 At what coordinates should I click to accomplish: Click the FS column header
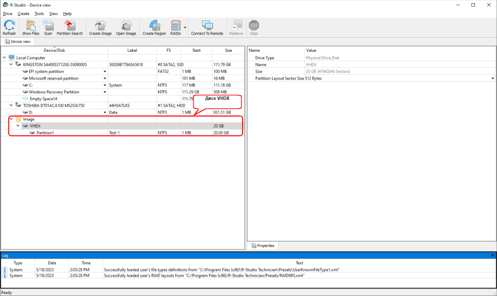168,50
